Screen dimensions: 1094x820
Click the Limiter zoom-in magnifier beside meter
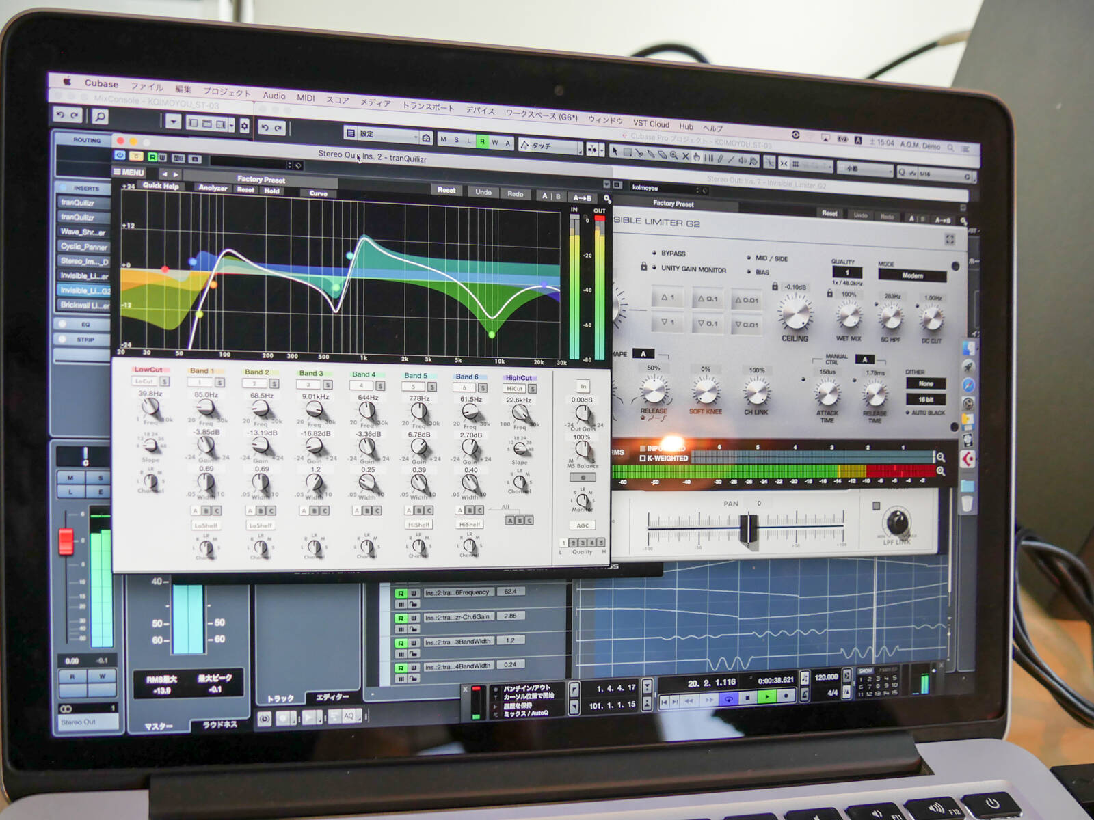pos(941,457)
